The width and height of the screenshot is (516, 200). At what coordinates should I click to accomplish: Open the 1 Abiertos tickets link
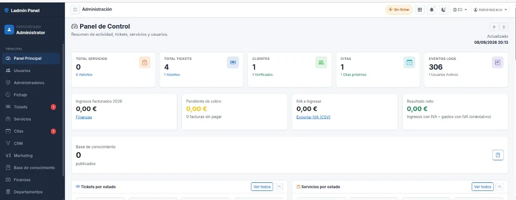[172, 75]
